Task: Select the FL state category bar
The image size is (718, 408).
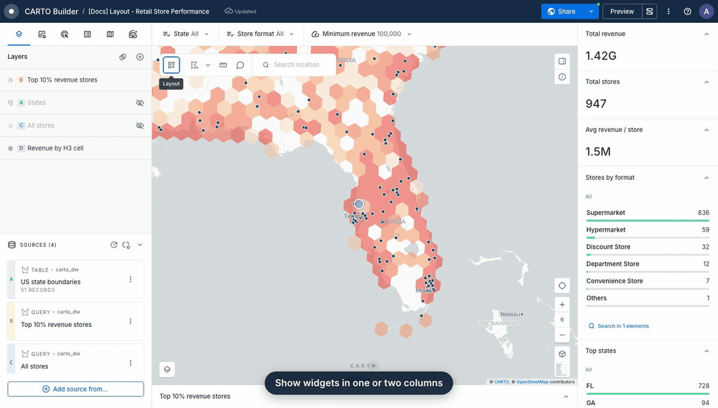Action: [x=648, y=388]
